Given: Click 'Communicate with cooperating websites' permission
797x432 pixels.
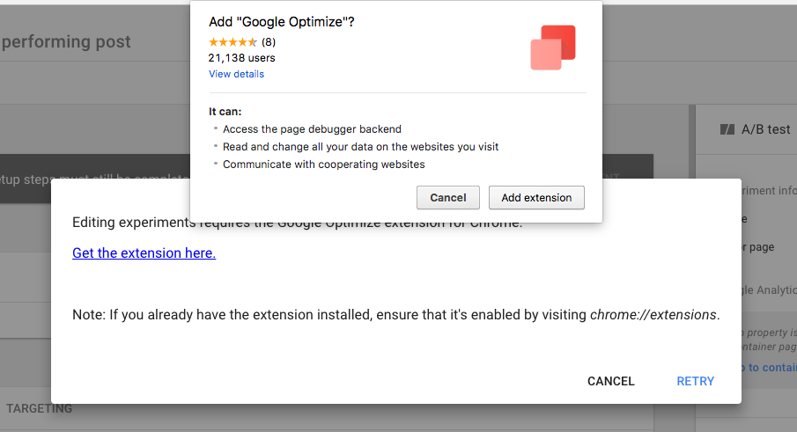Looking at the screenshot, I should coord(324,165).
